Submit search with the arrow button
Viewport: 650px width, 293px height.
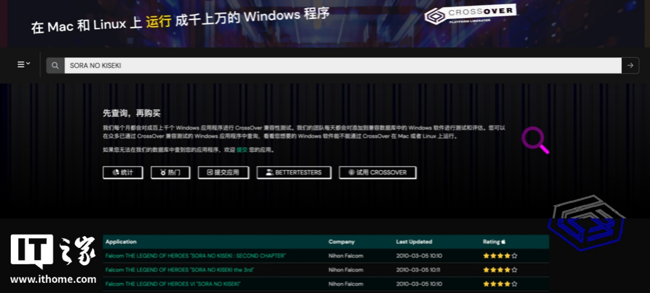click(x=630, y=66)
